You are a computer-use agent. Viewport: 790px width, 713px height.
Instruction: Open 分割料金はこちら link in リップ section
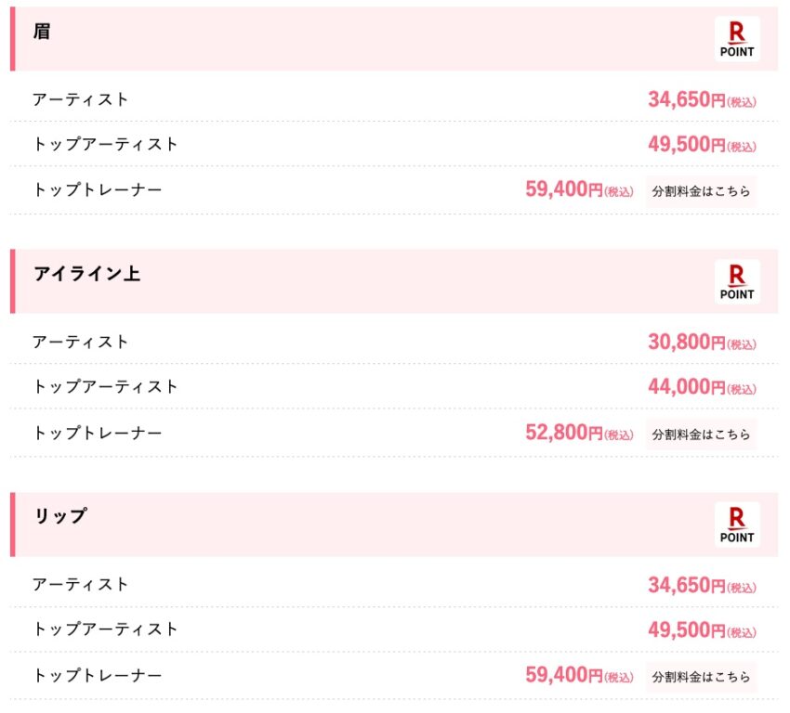(701, 677)
